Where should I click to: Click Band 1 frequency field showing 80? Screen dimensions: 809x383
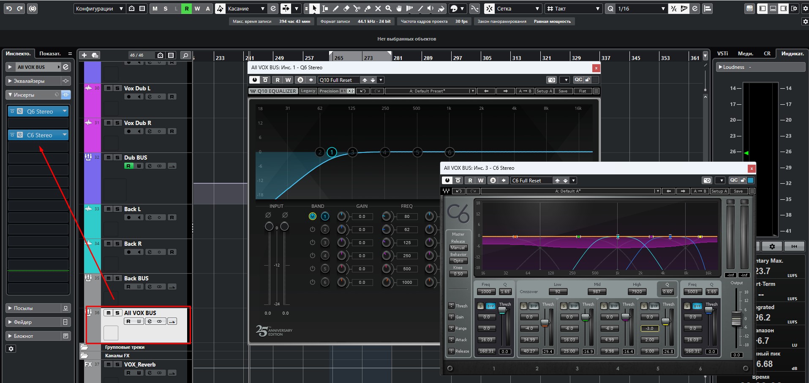coord(407,217)
